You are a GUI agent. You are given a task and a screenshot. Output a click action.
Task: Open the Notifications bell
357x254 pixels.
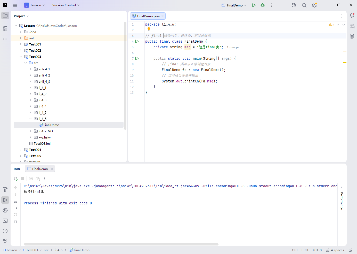click(352, 16)
